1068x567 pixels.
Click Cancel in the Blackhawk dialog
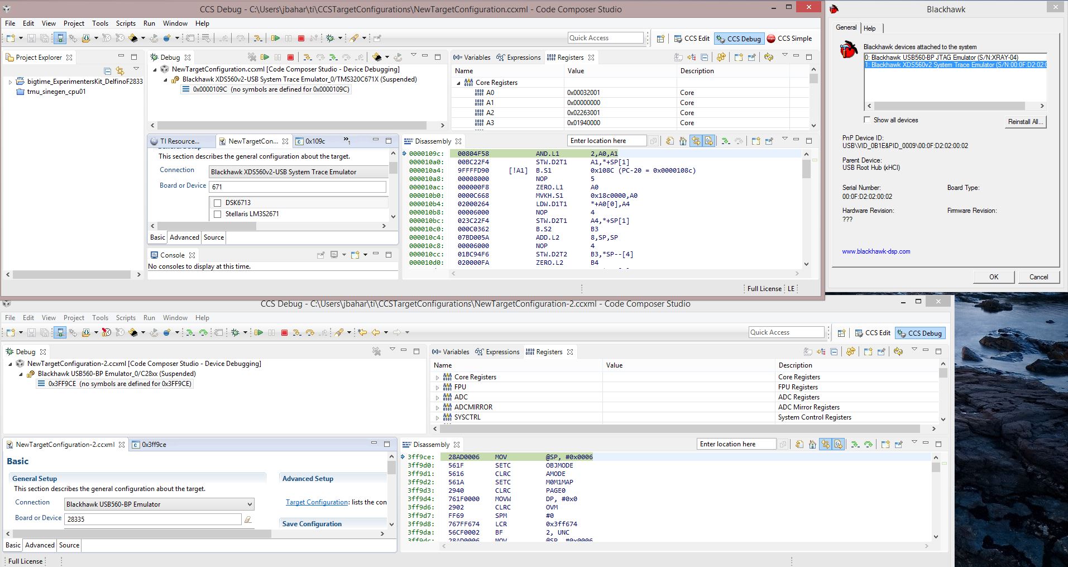[1038, 277]
